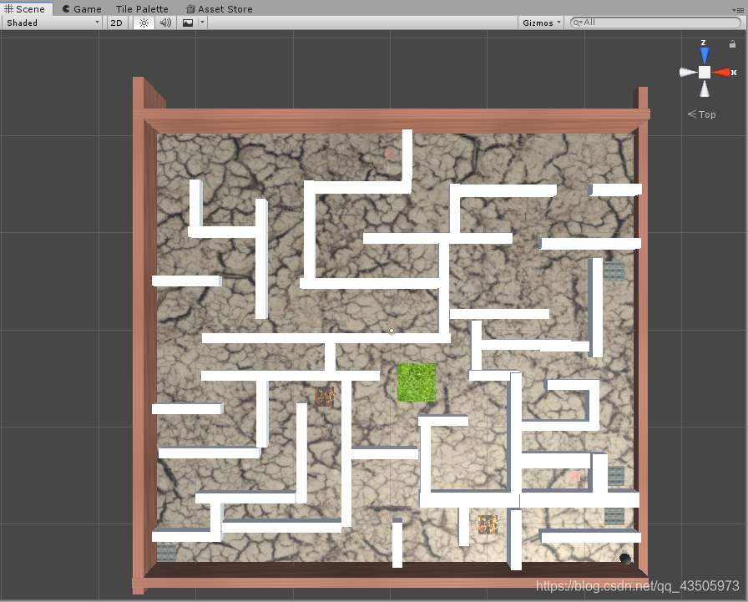Expand the effects dropdown arrow
Image resolution: width=748 pixels, height=602 pixels.
point(202,23)
